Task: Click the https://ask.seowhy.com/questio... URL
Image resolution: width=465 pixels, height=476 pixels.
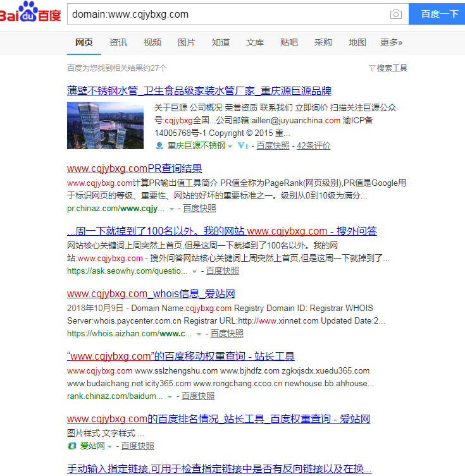Action: (127, 271)
